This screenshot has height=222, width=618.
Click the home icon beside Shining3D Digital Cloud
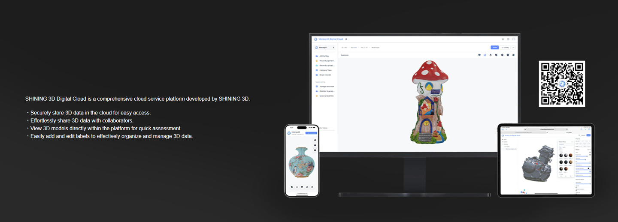[346, 39]
